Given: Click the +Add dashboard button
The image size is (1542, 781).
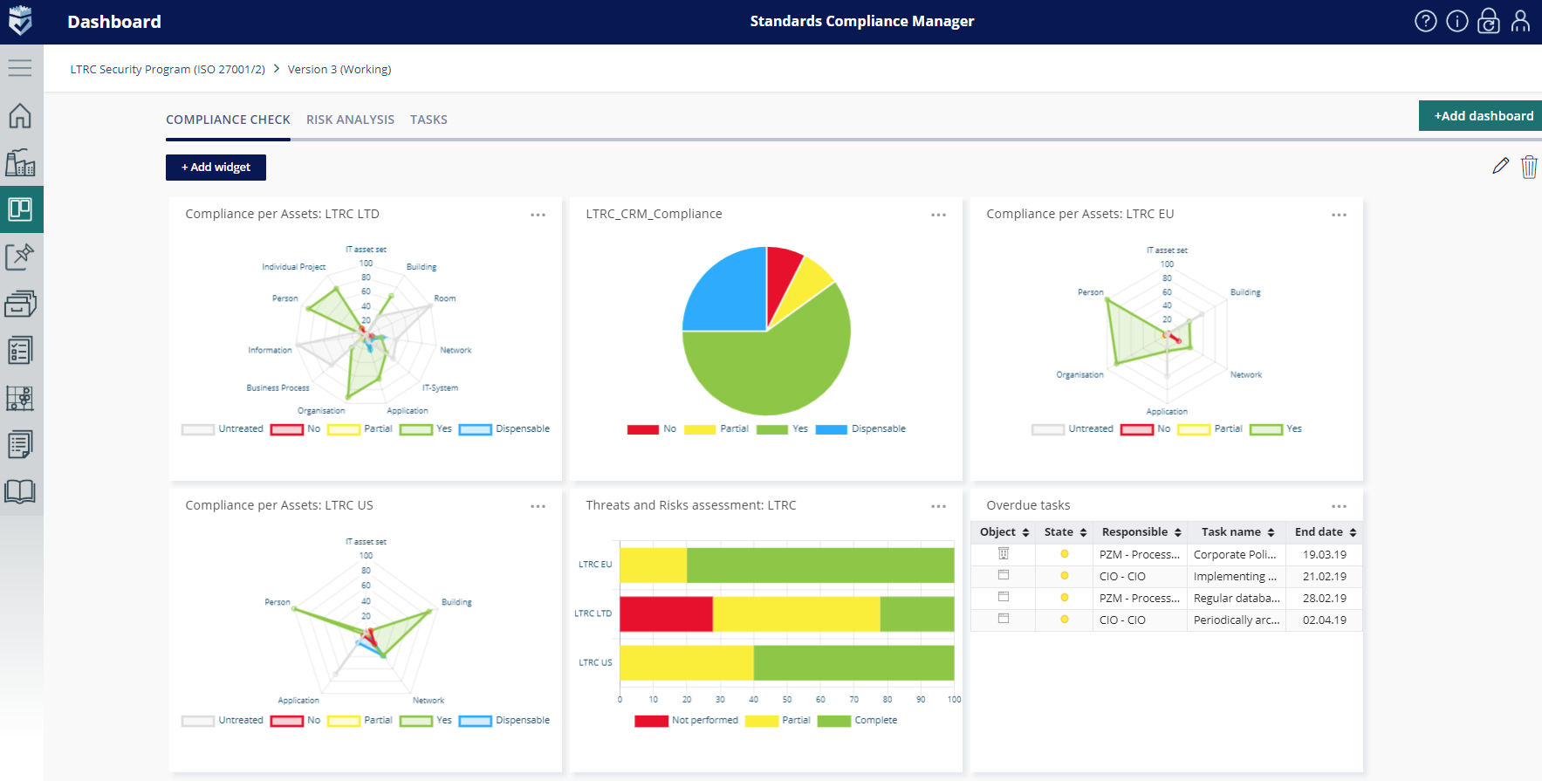Looking at the screenshot, I should (1480, 116).
